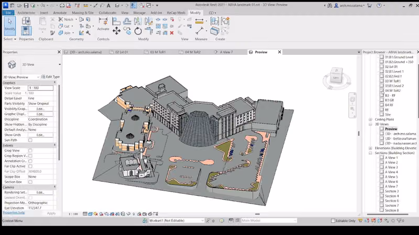419x235 pixels.
Task: Collapse the Extents properties group
Action: [55, 145]
